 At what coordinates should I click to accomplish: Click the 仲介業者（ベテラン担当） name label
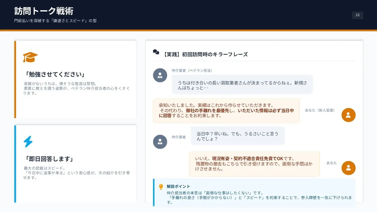coord(192,71)
